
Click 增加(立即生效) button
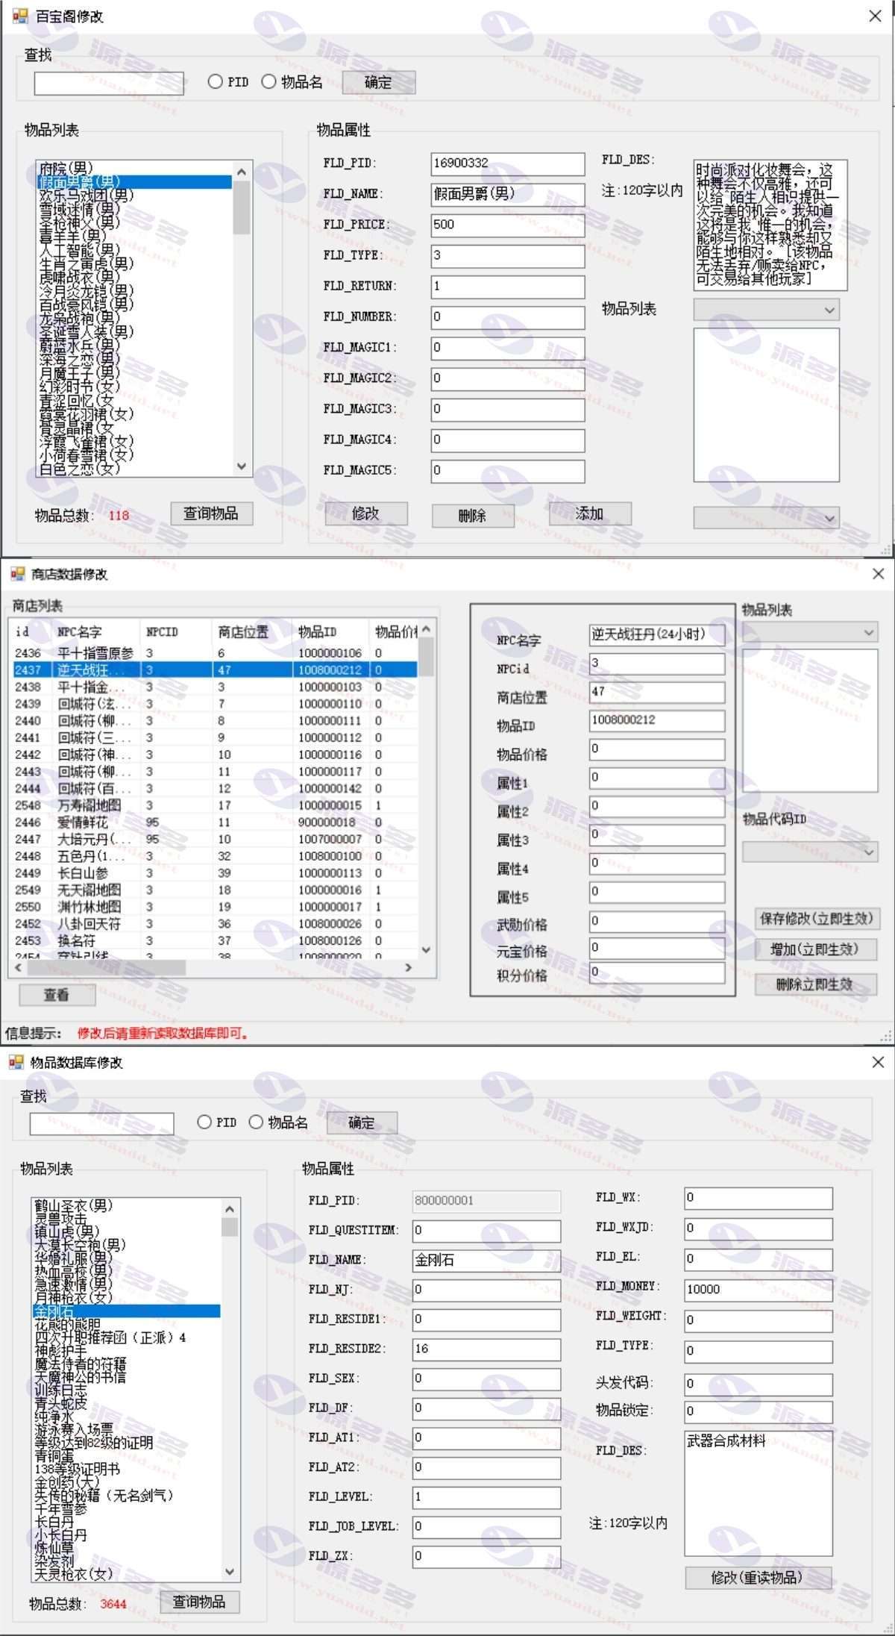point(815,949)
